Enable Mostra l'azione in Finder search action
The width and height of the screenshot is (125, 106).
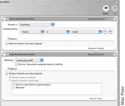tap(7, 44)
